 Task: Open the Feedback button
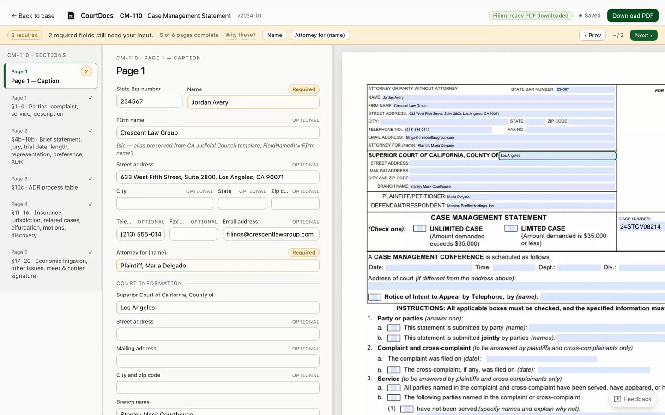[x=633, y=399]
